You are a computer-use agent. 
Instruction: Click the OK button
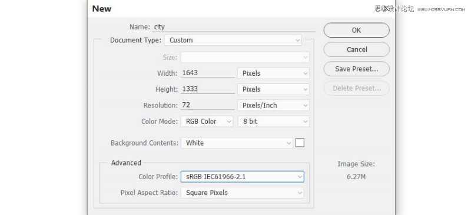point(356,30)
